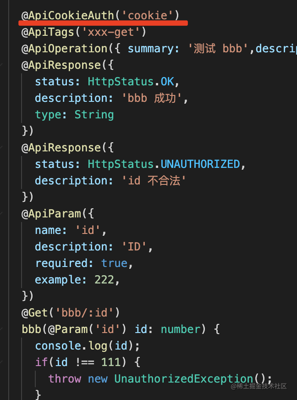This screenshot has width=297, height=400.
Task: Click the UNAUTHORIZED status constant
Action: [x=201, y=164]
